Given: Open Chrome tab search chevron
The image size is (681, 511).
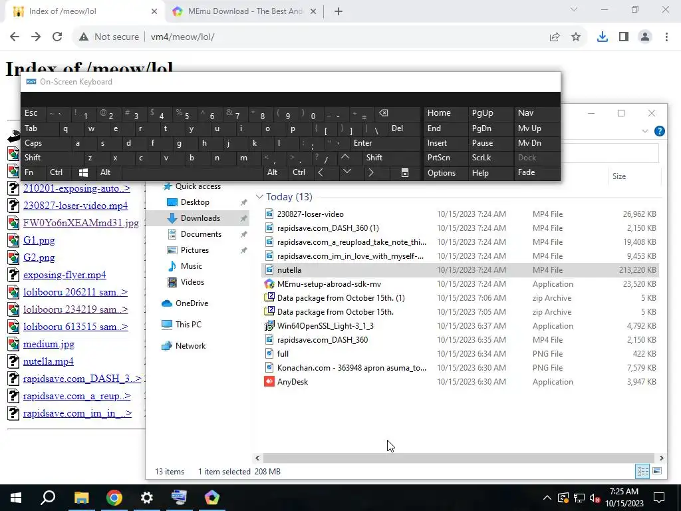Looking at the screenshot, I should pos(574,9).
